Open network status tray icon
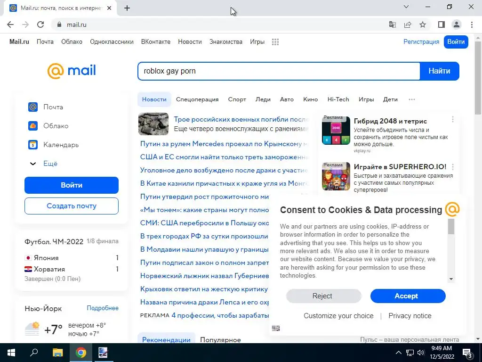 click(410, 353)
